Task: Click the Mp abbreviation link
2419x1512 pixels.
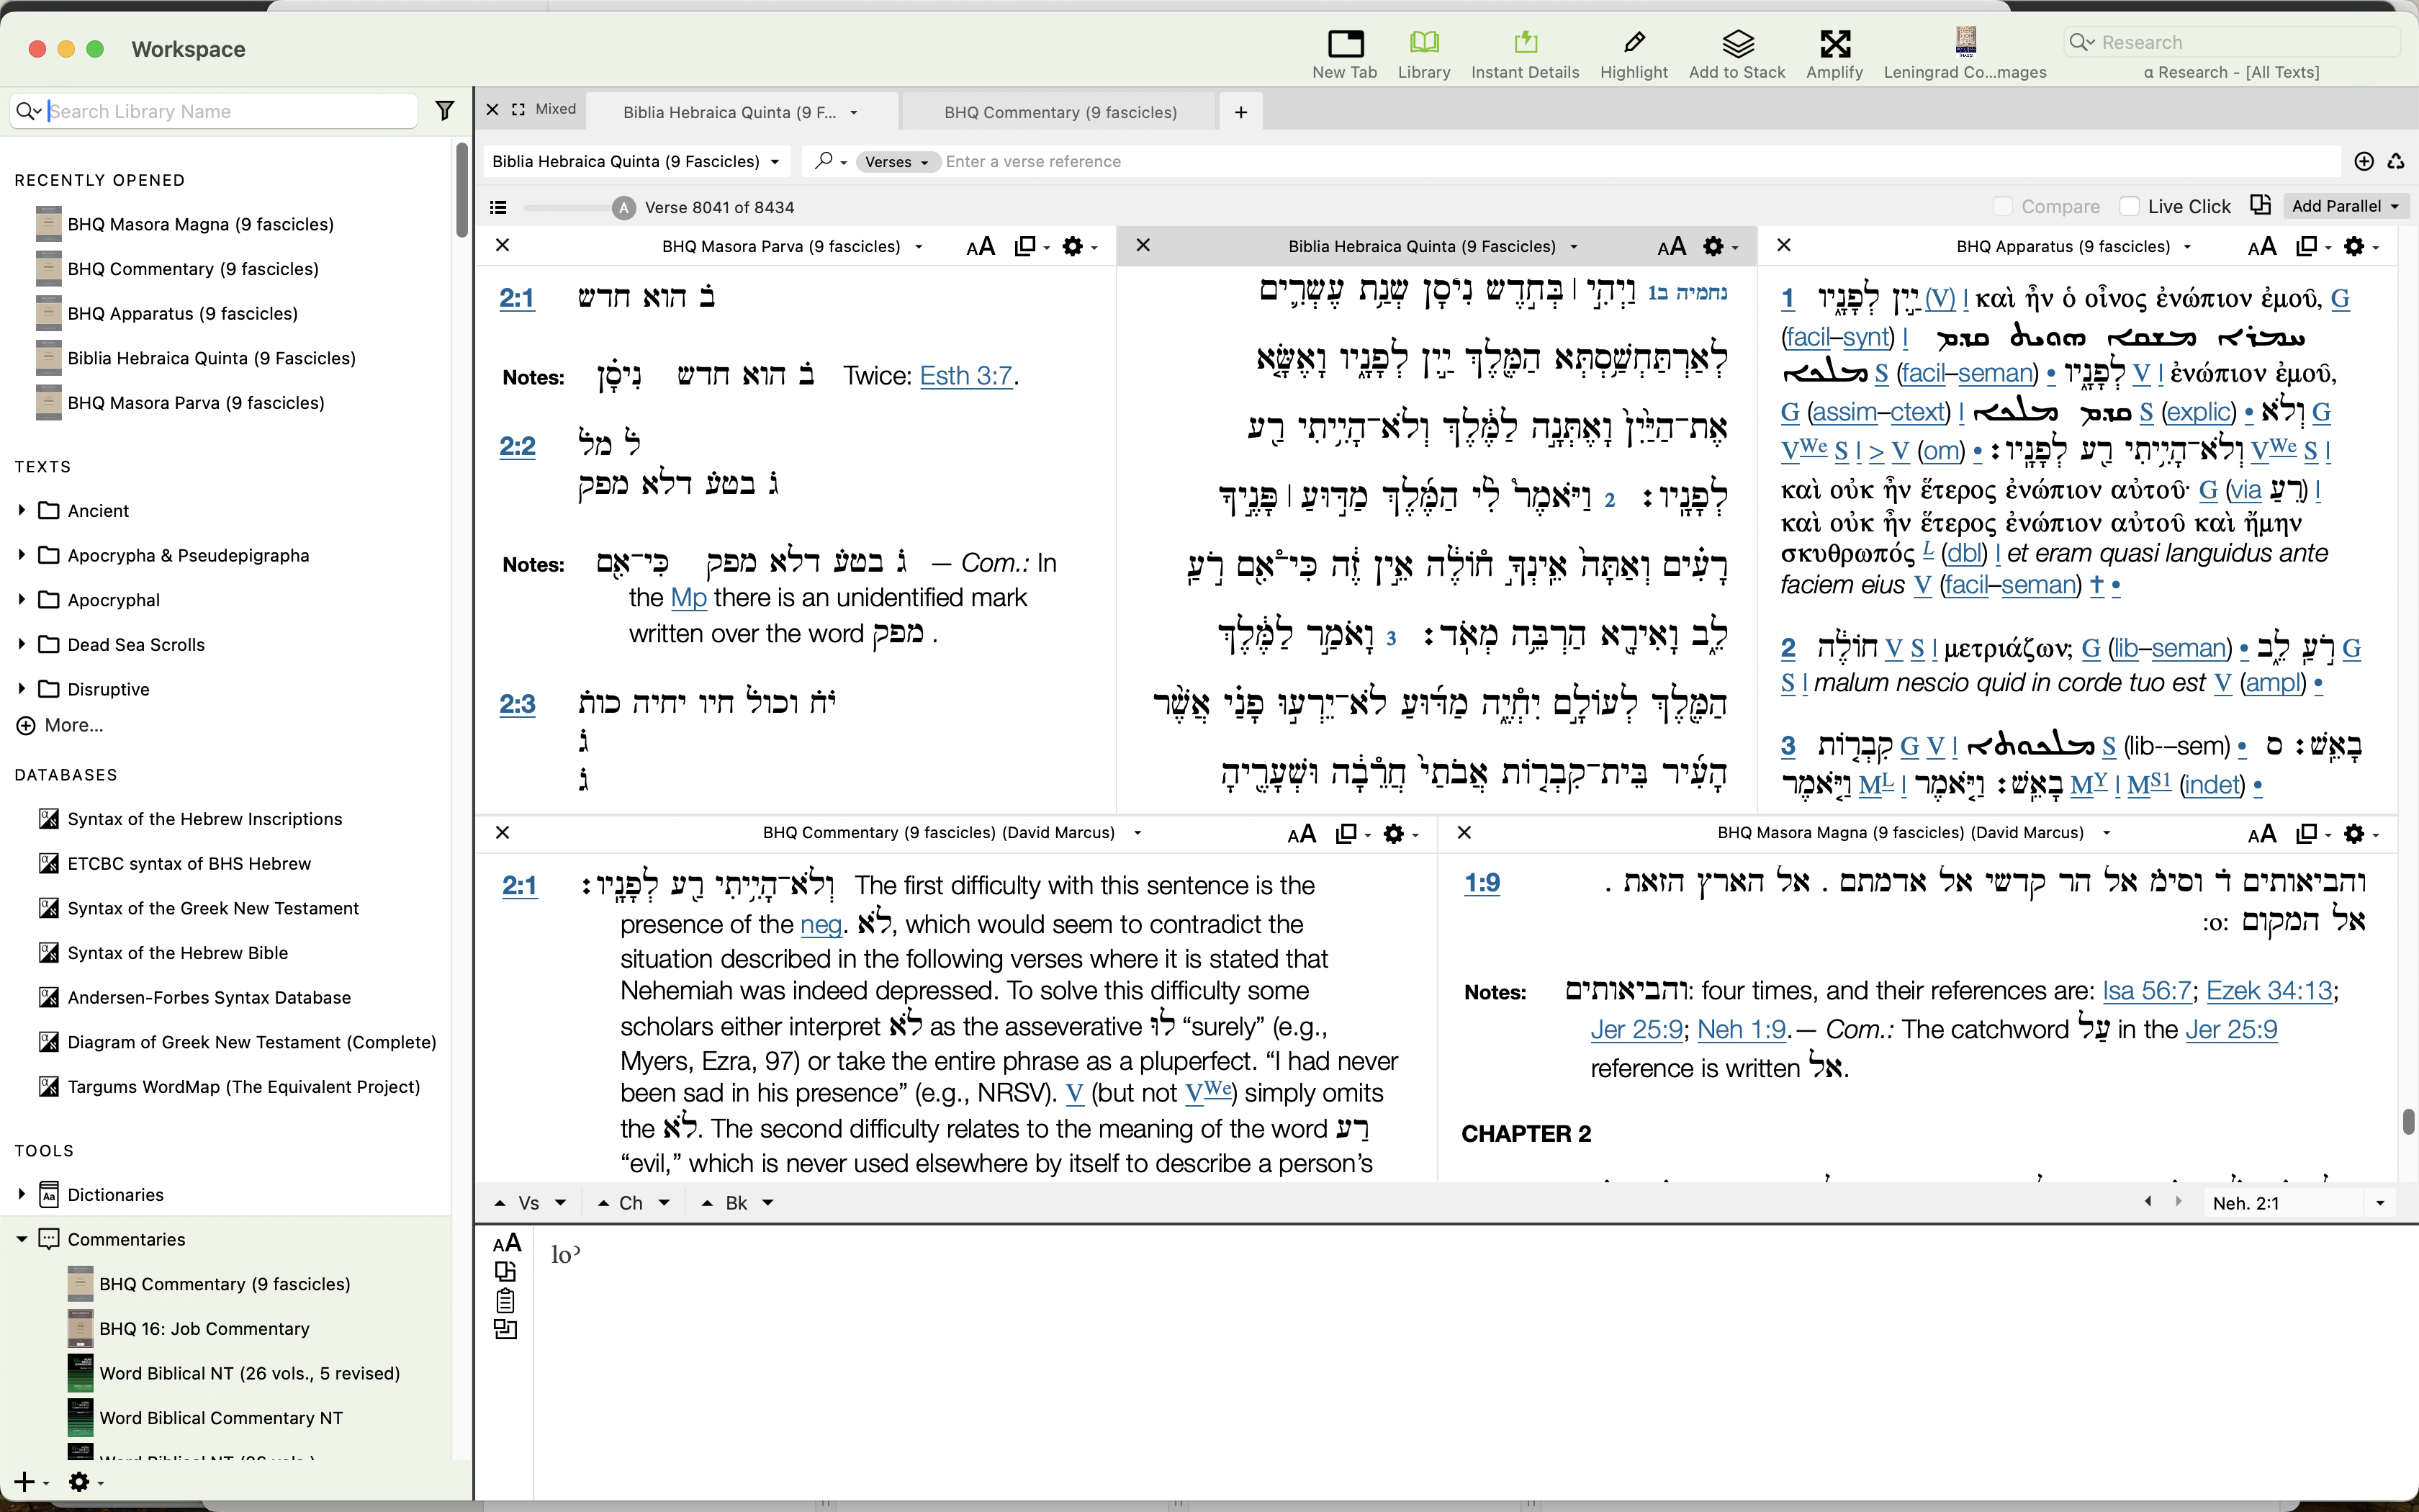Action: pos(689,598)
